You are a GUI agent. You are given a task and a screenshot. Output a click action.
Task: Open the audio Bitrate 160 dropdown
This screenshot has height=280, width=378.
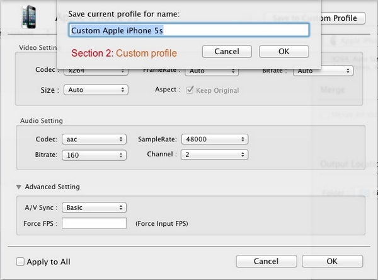(x=94, y=155)
